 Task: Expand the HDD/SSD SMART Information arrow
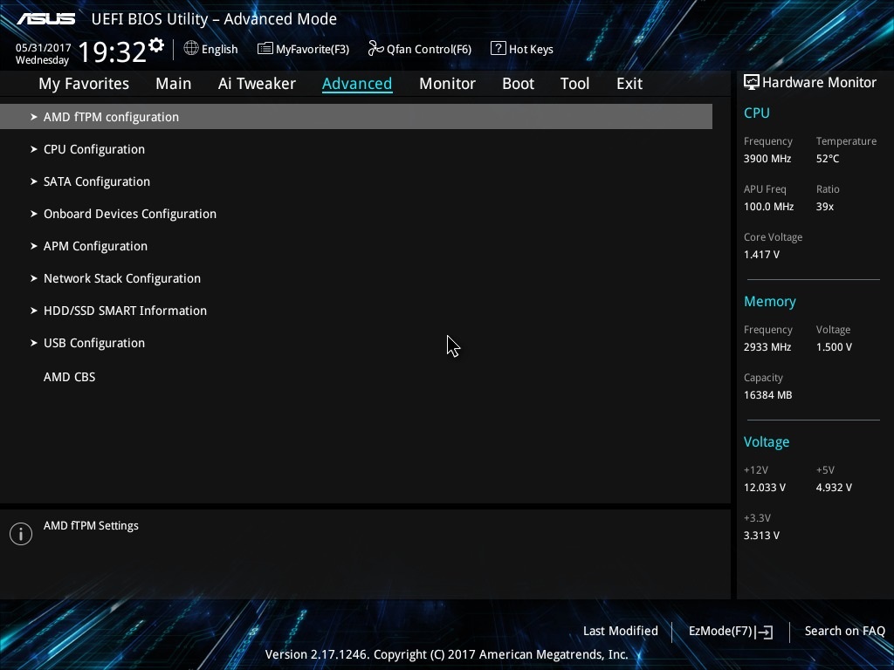pyautogui.click(x=34, y=311)
